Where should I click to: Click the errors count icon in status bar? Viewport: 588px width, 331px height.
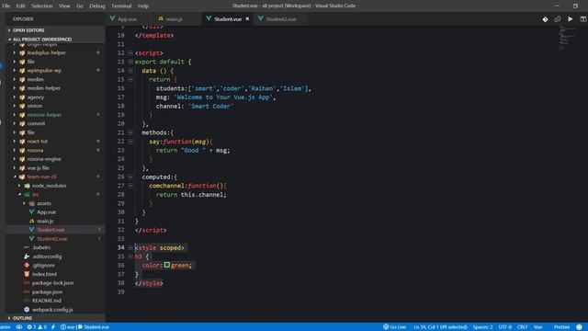pyautogui.click(x=29, y=327)
